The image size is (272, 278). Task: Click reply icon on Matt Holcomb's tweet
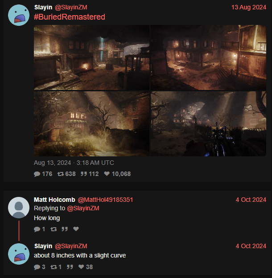(37, 229)
